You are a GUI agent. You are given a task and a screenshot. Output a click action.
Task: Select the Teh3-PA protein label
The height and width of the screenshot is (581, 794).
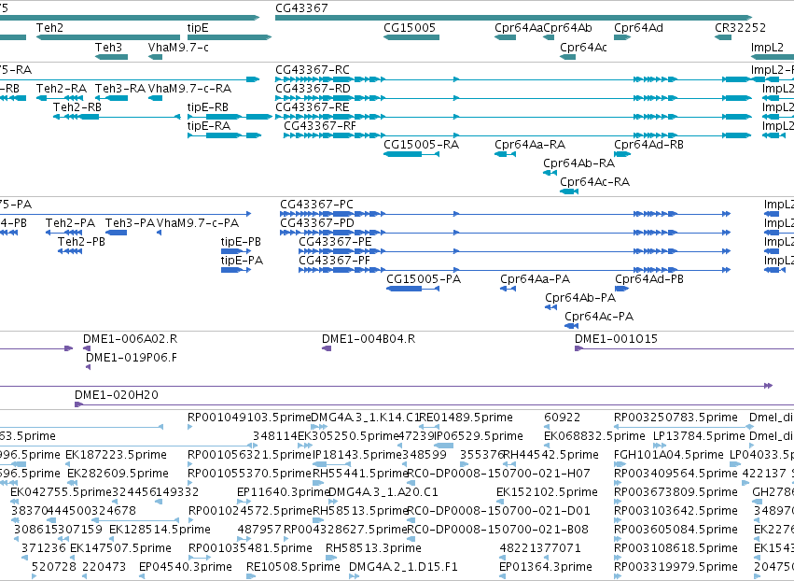(130, 223)
